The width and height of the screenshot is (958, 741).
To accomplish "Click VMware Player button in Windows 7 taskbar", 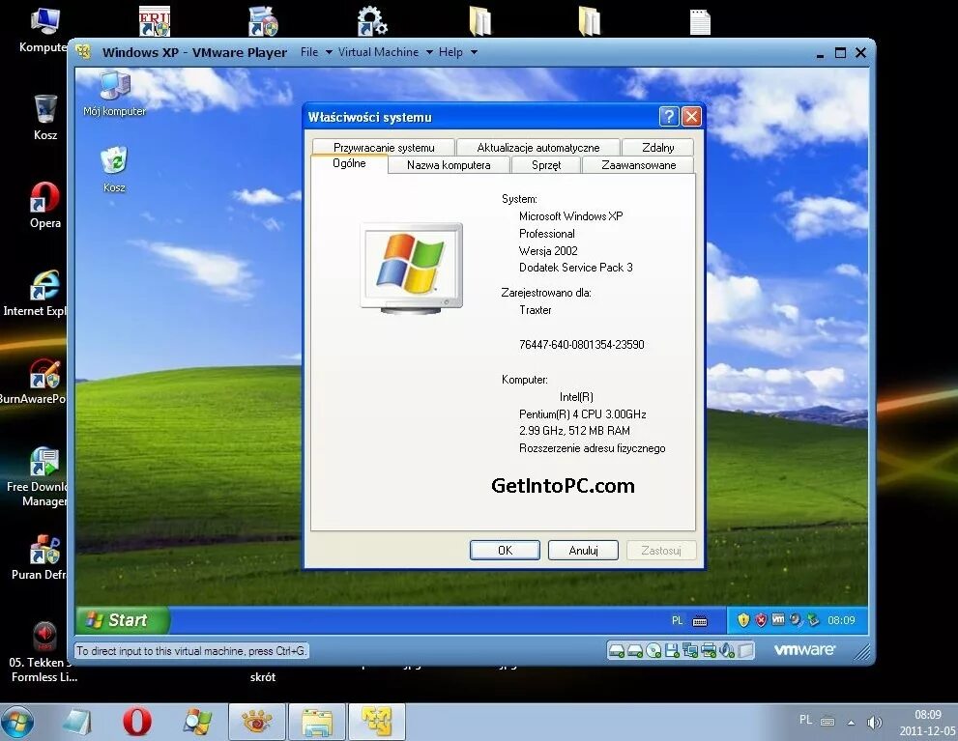I will pyautogui.click(x=377, y=722).
